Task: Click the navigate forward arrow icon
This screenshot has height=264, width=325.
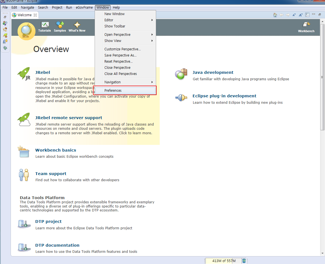Action: 288,15
